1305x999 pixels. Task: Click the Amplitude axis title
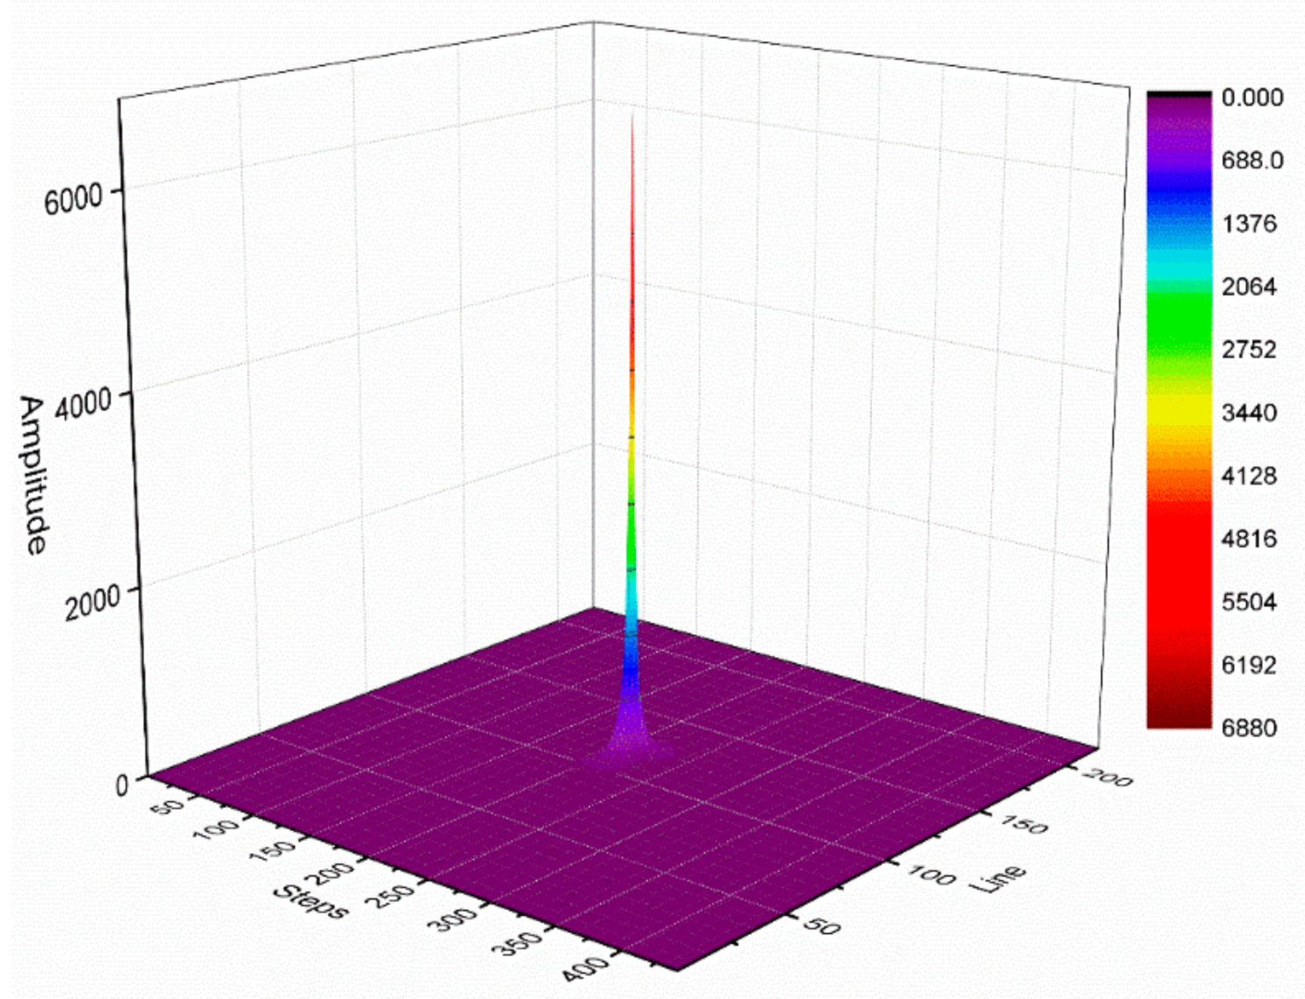pos(33,476)
